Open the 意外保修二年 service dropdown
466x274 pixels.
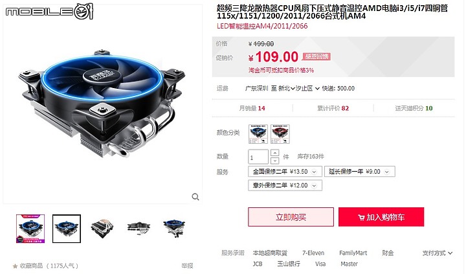314,186
